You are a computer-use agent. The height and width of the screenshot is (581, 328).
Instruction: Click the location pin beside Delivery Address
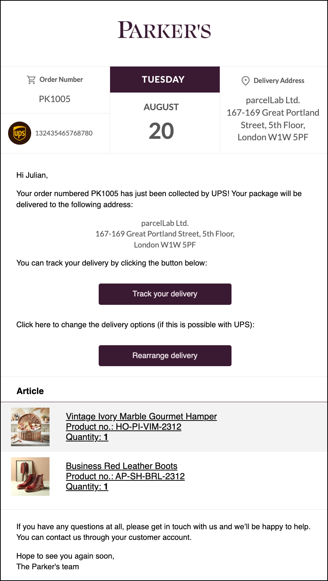pyautogui.click(x=245, y=80)
